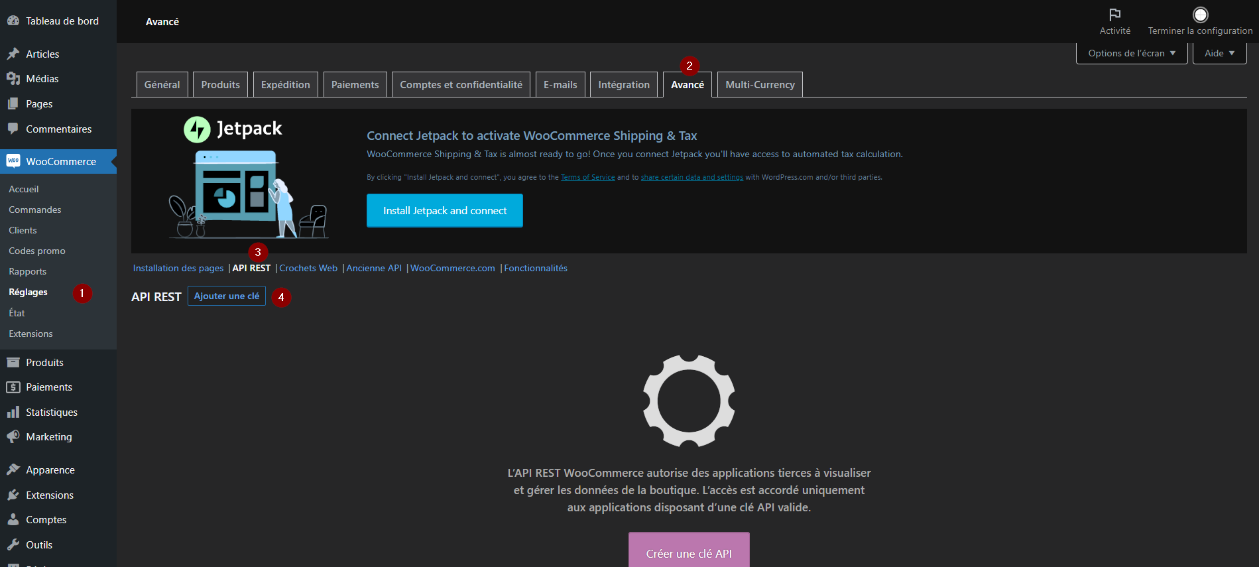This screenshot has height=567, width=1259.
Task: Open the Codes promo submenu item
Action: (x=37, y=251)
